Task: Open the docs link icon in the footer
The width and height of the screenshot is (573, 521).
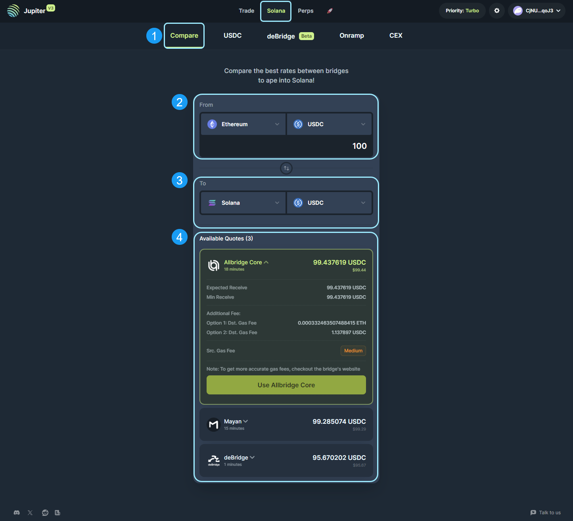Action: coord(57,513)
